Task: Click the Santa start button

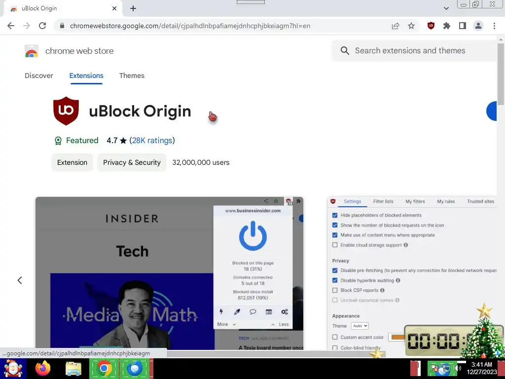Action: 13,369
